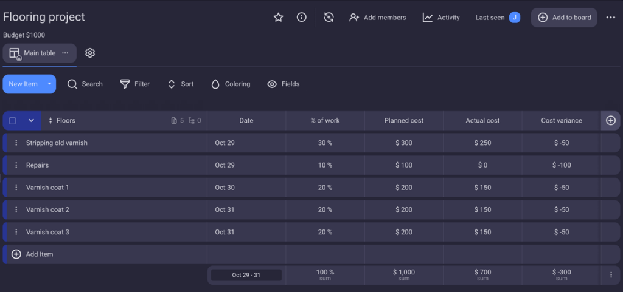Open the Activity log
623x292 pixels.
click(x=441, y=18)
